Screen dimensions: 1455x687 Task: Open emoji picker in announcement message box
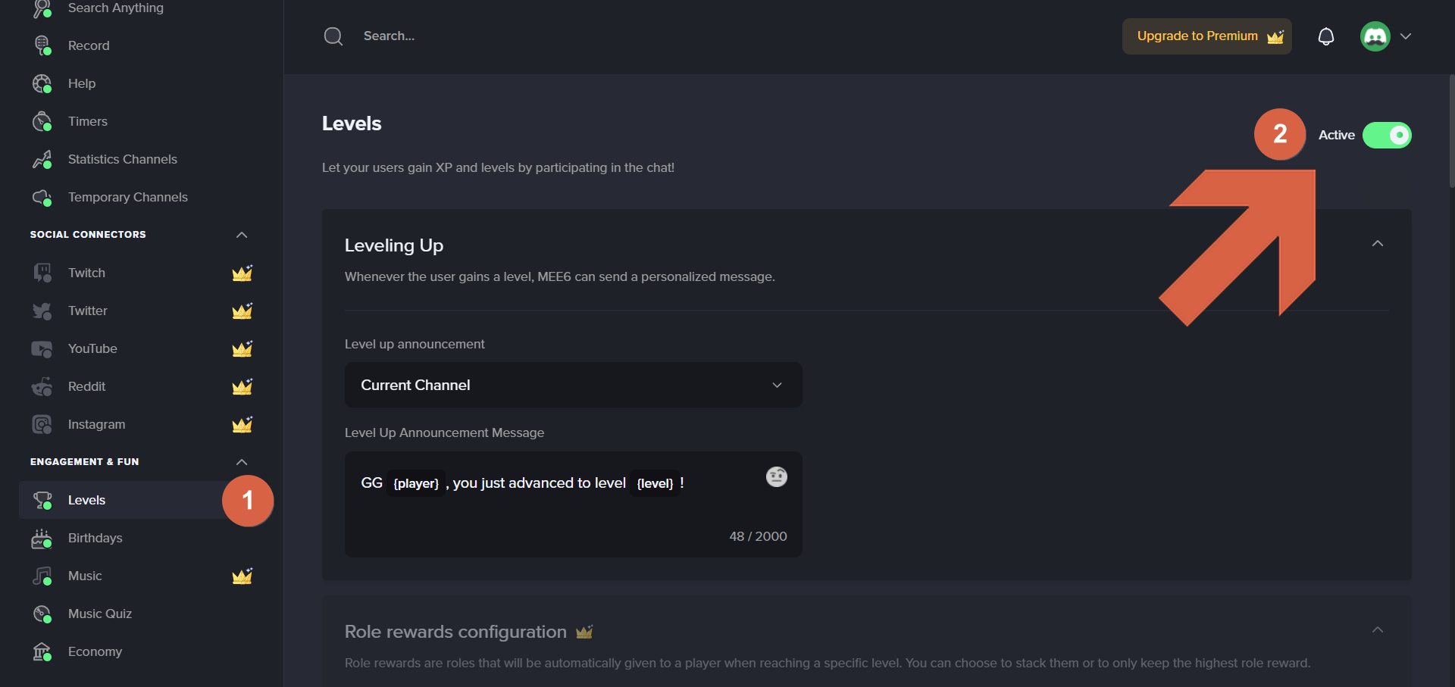click(x=777, y=476)
